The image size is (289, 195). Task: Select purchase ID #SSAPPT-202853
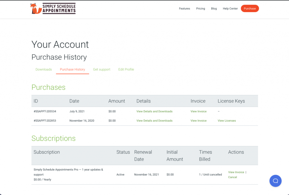(45, 121)
